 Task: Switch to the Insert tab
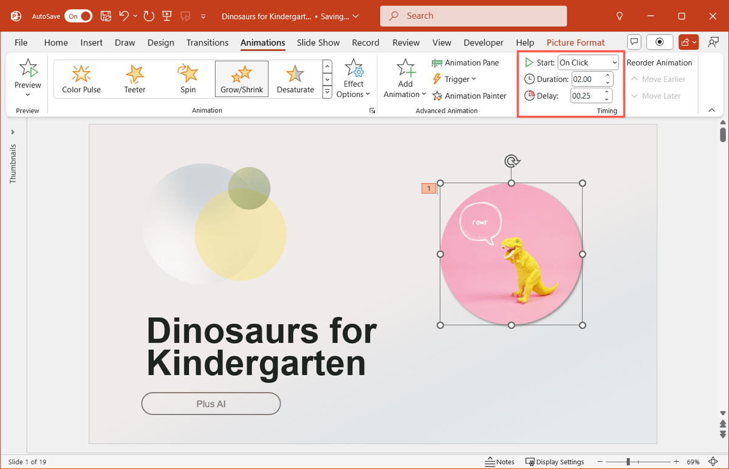coord(92,42)
